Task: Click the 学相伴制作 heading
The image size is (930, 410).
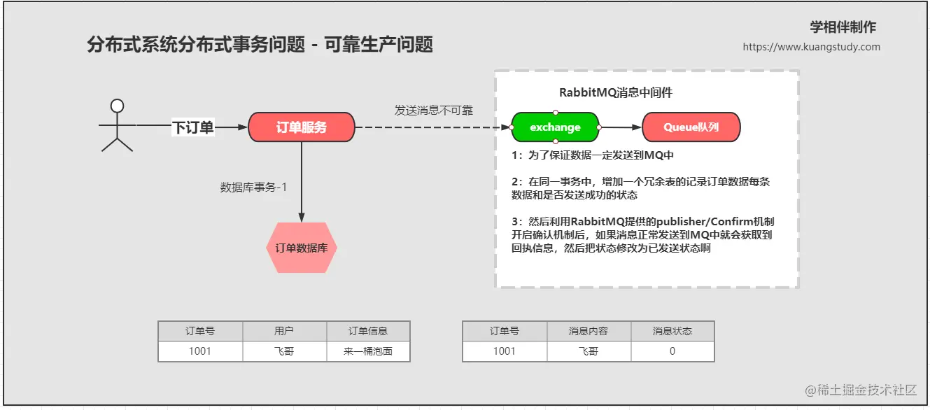Action: tap(843, 27)
